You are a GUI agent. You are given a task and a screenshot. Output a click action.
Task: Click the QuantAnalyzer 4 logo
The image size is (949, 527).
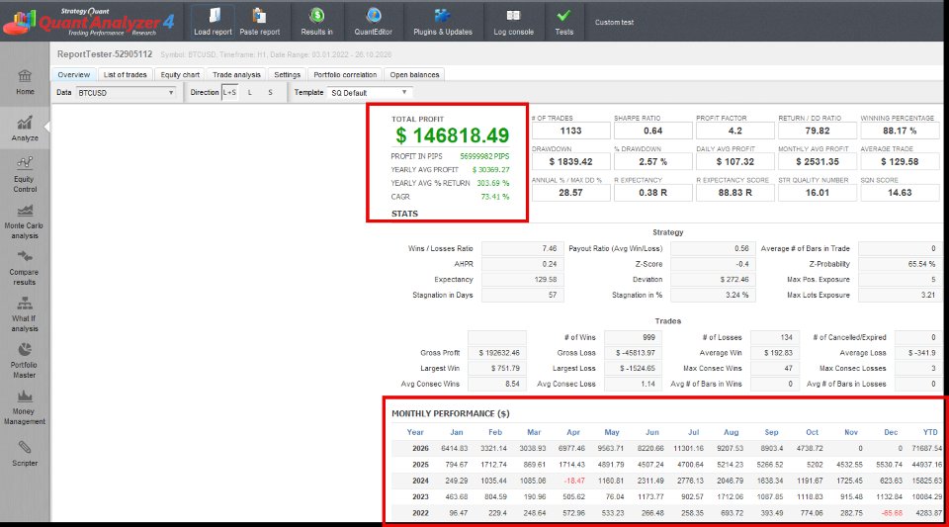coord(89,22)
